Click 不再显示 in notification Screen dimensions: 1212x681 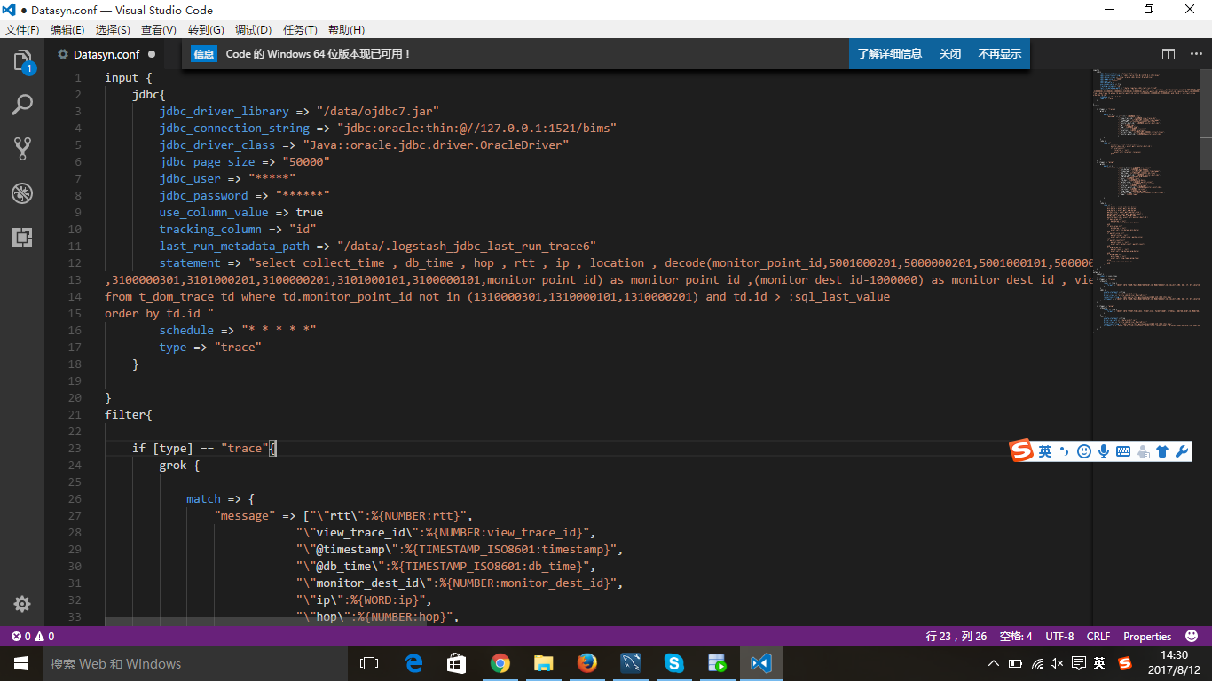pyautogui.click(x=1000, y=54)
